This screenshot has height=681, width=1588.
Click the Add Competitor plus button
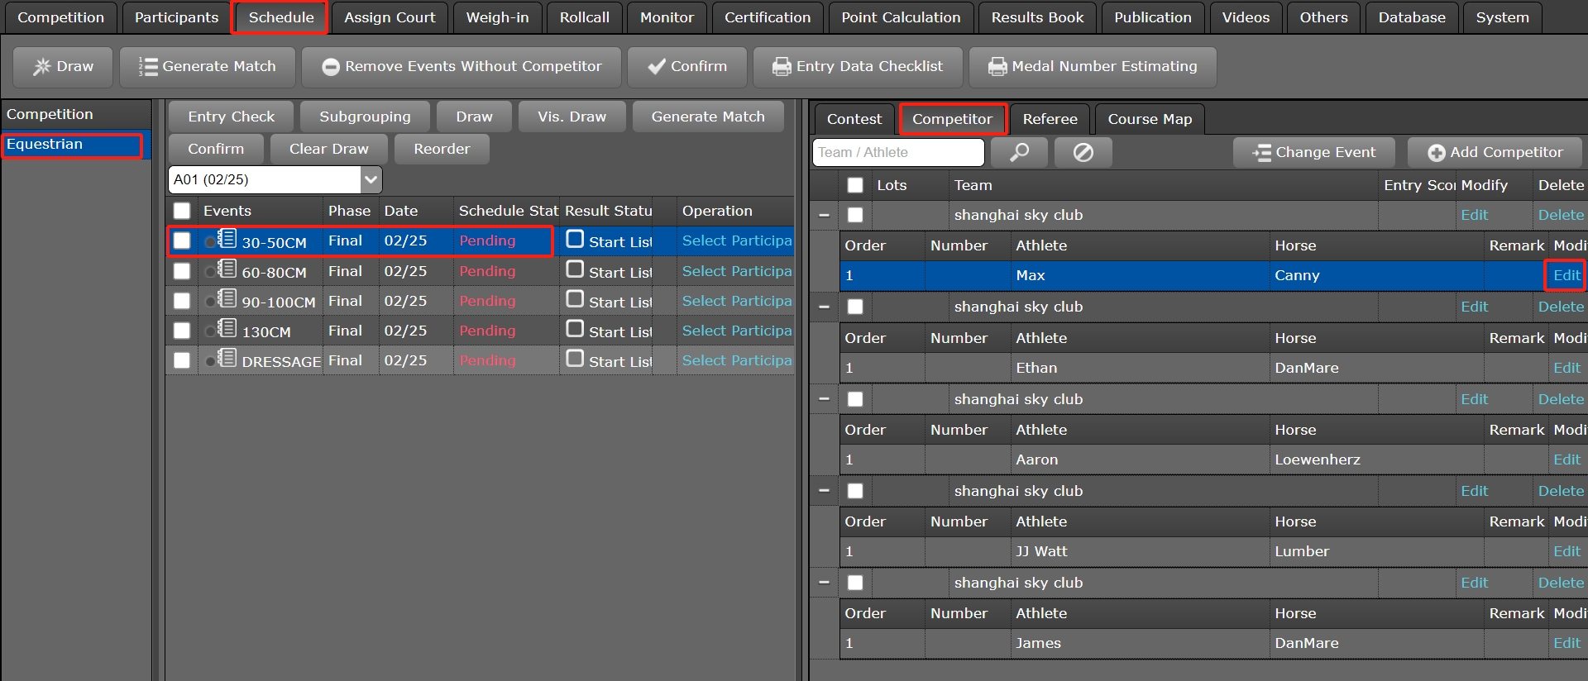point(1495,153)
